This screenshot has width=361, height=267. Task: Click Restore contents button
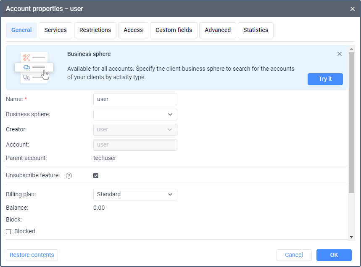coord(32,255)
